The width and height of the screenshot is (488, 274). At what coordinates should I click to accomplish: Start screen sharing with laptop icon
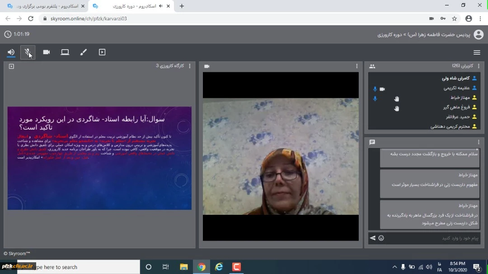pos(65,52)
